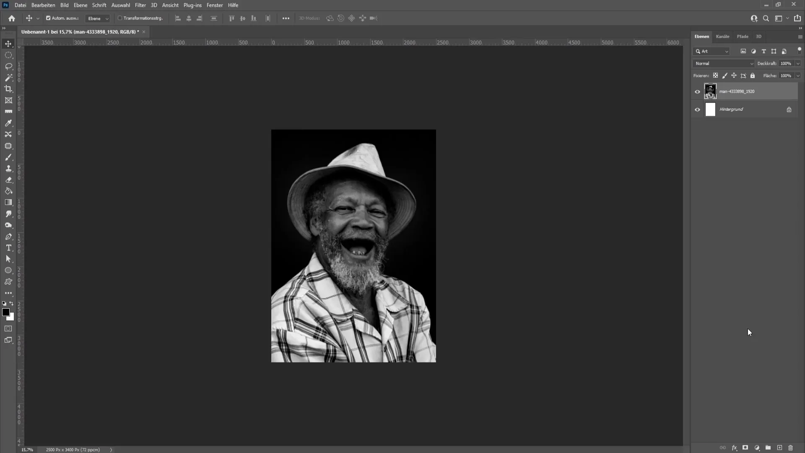
Task: Select the Type tool
Action: point(8,248)
